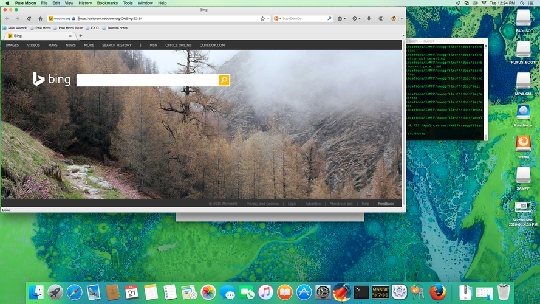Image resolution: width=540 pixels, height=304 pixels.
Task: Open IMAGES in the Bing nav bar
Action: click(x=12, y=45)
